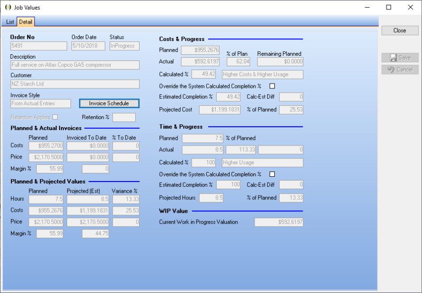Screen dimensions: 422x293
Task: Click the Cancel button
Action: click(399, 70)
